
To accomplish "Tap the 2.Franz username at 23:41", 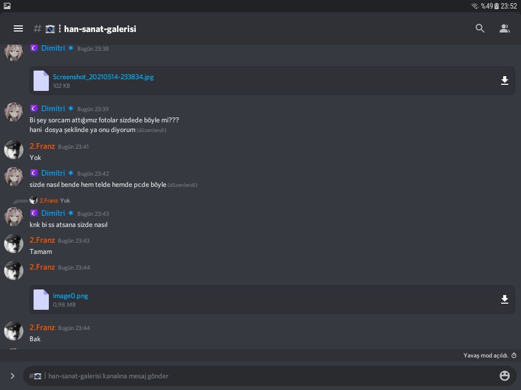I will pos(42,146).
